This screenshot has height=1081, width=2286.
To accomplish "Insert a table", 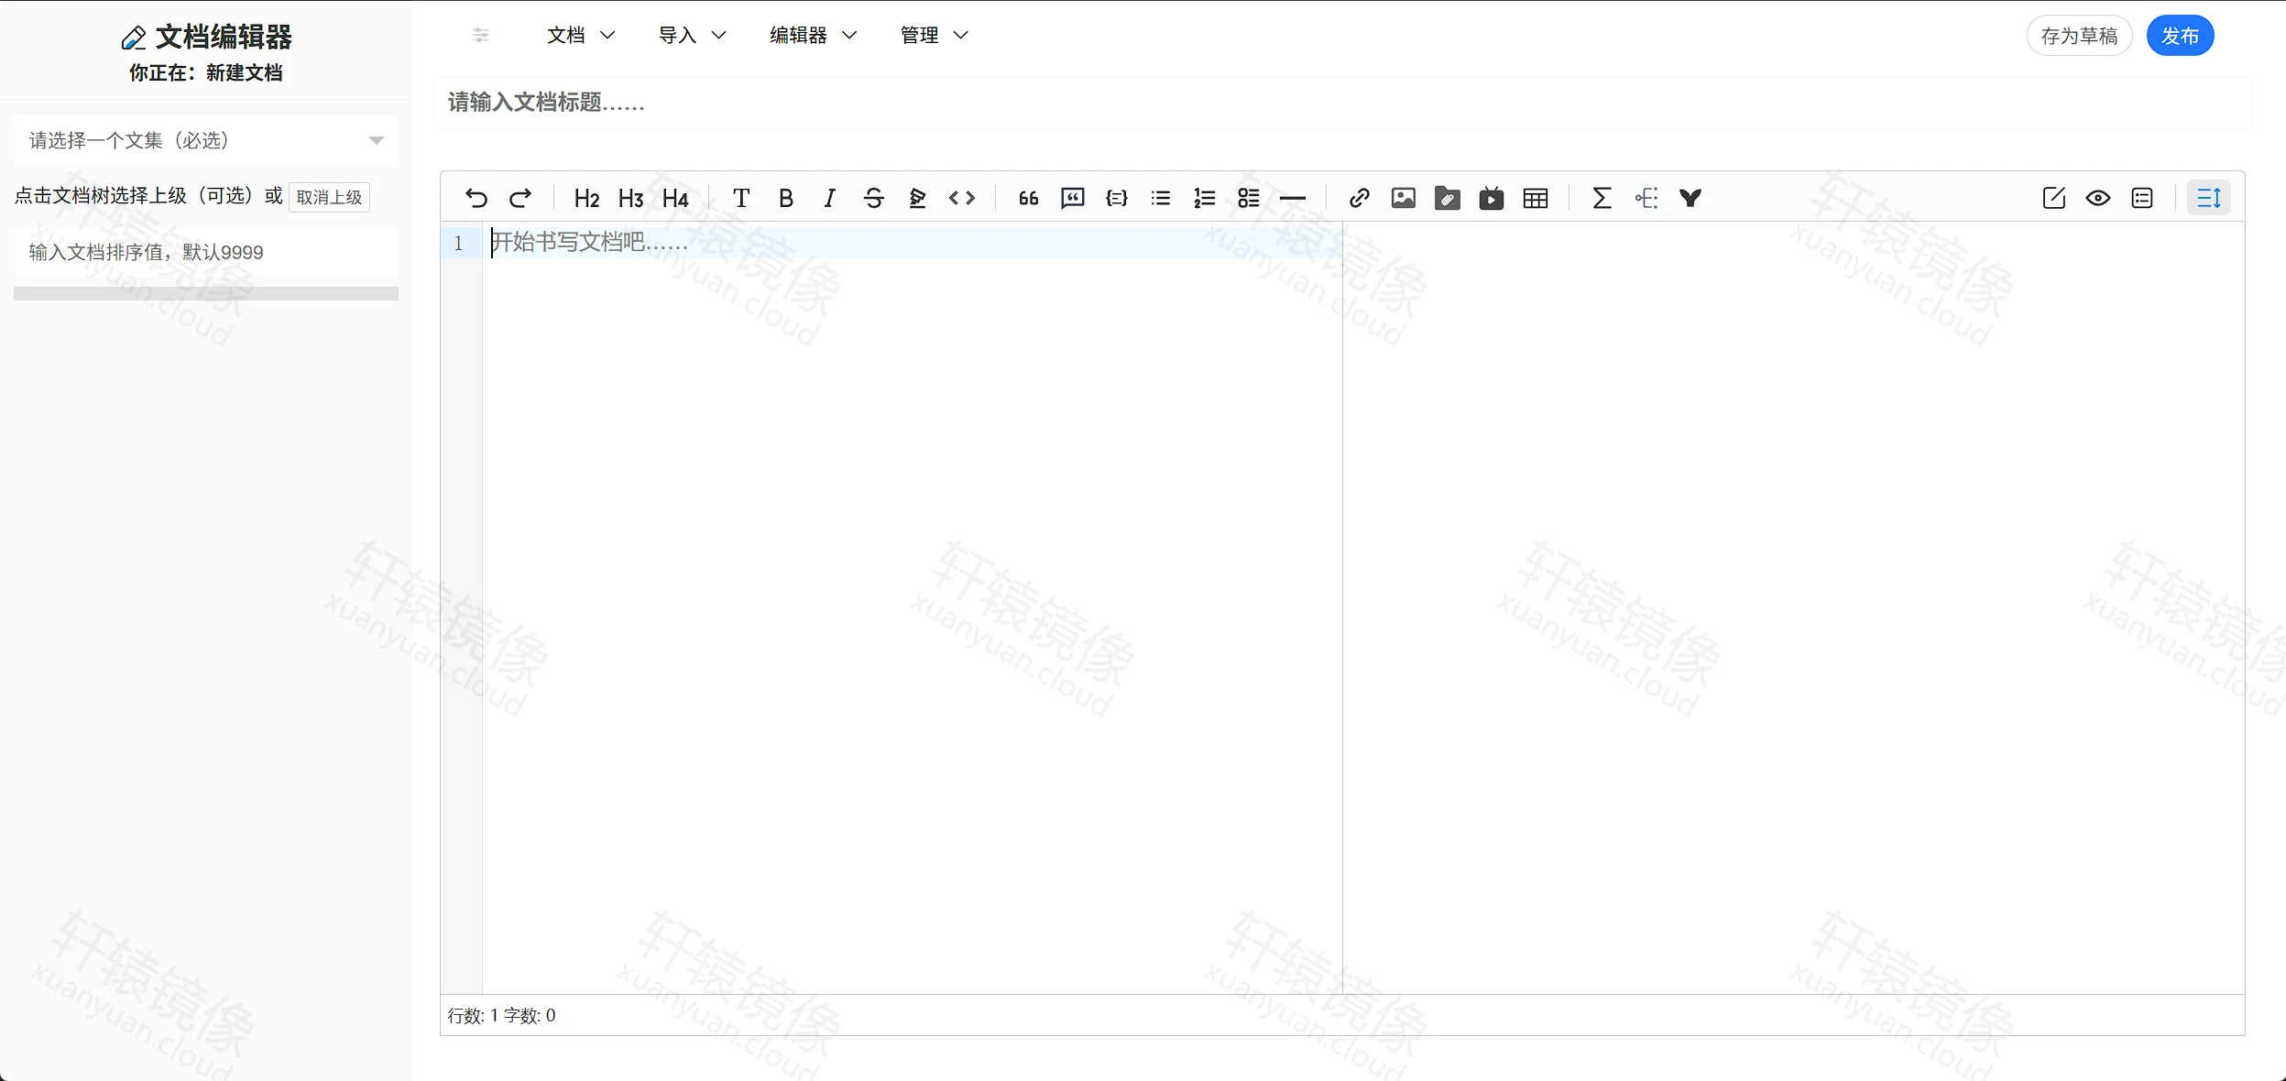I will click(1536, 198).
